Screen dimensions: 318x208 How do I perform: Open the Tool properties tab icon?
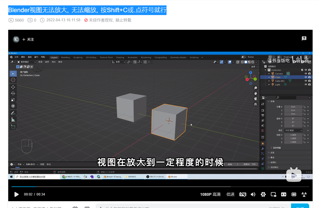[x=263, y=104]
